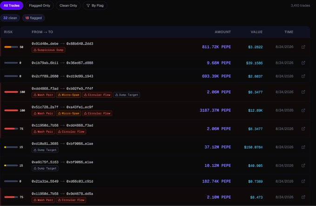Click recipient address 0xd19d99…1943
The height and width of the screenshot is (206, 316).
(80, 76)
